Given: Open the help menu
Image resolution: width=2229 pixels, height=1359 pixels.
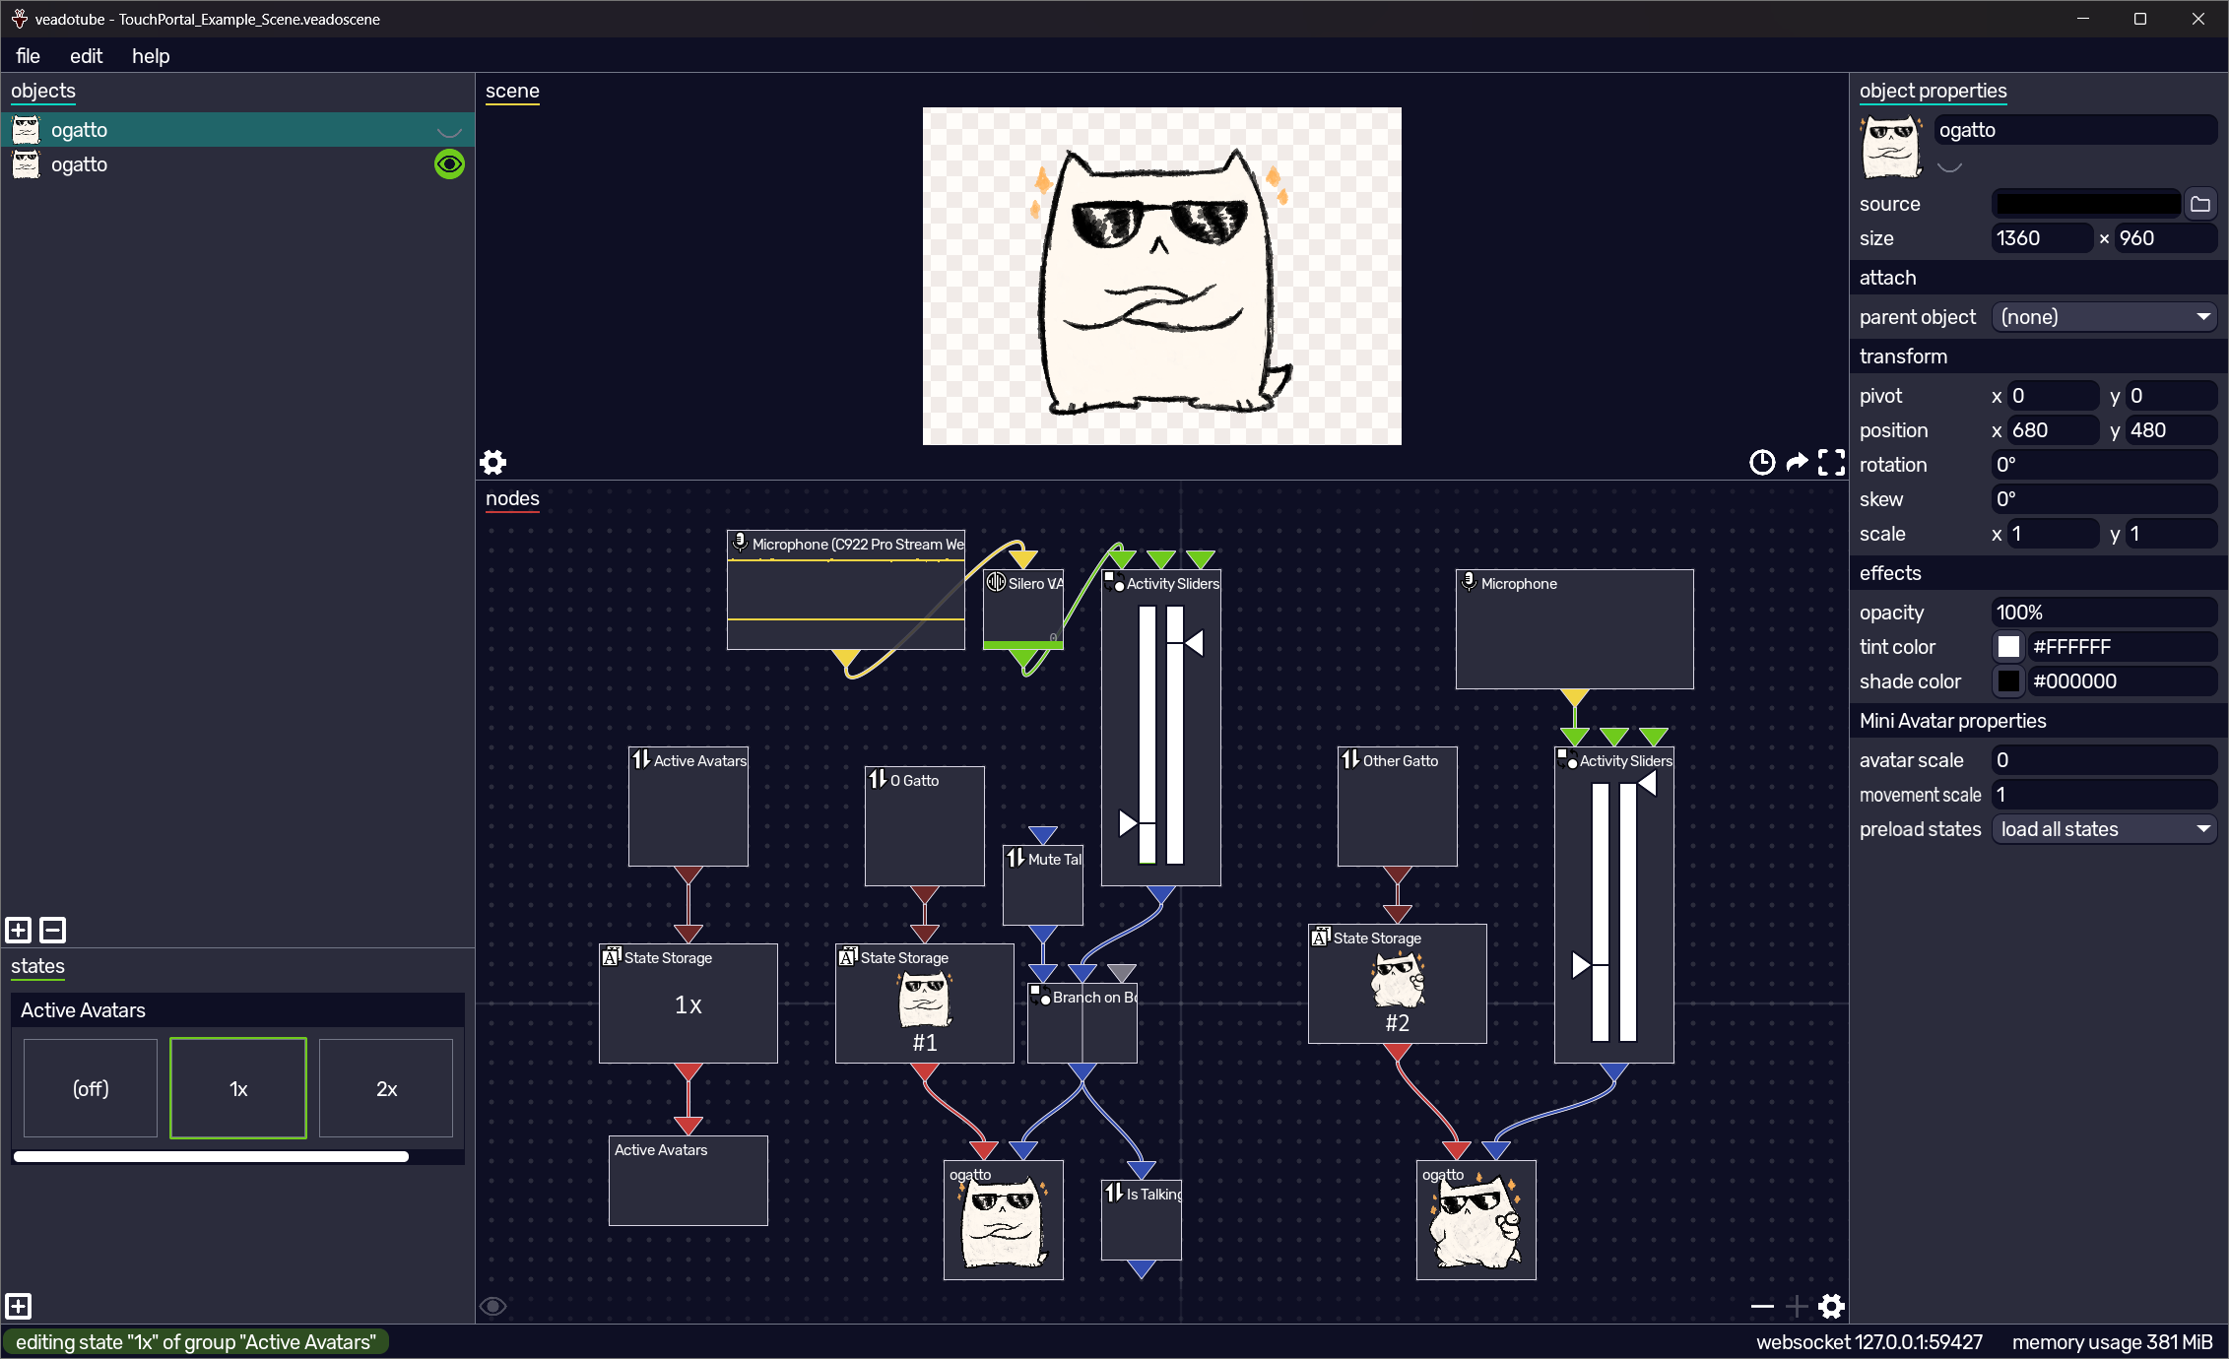Looking at the screenshot, I should (151, 56).
